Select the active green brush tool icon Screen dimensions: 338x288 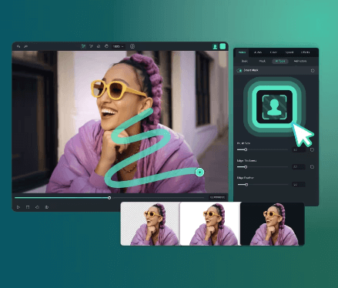[83, 46]
